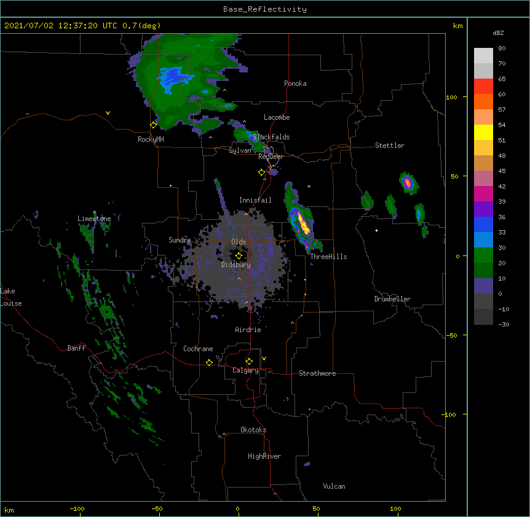Click the yellow V marker east of Calgary
530x517 pixels.
(264, 359)
